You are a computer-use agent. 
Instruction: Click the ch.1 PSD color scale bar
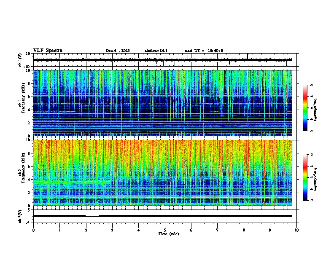click(305, 108)
